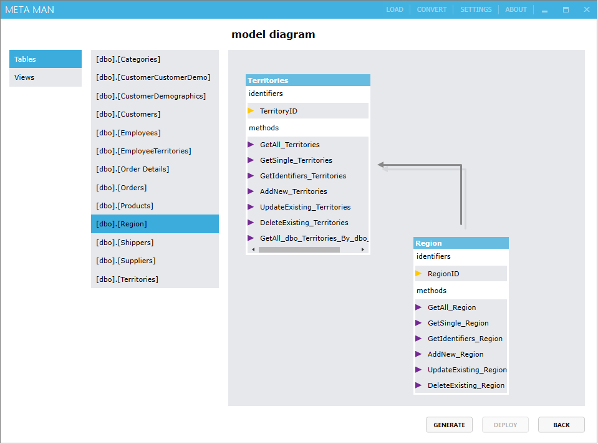Image resolution: width=598 pixels, height=444 pixels.
Task: Click purple arrow beside UpdateExisting_Region
Action: (418, 369)
